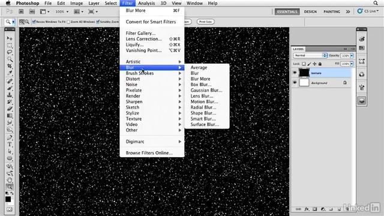Open the 100% zoom level dropdown
Screen dimensions: 384x216
[x=62, y=11]
